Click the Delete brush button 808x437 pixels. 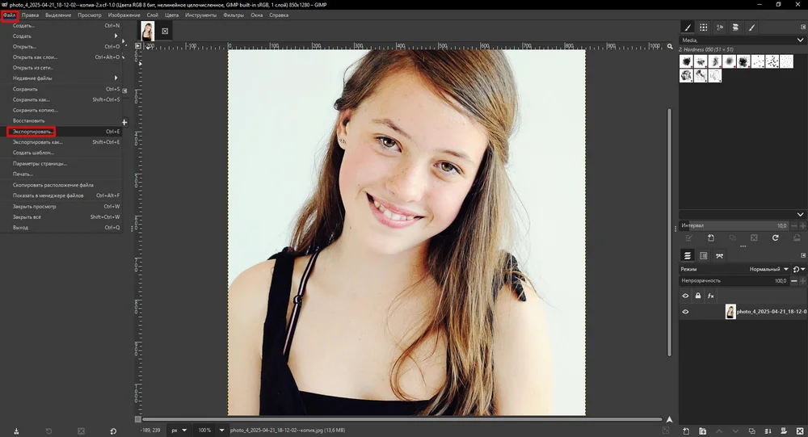click(754, 237)
